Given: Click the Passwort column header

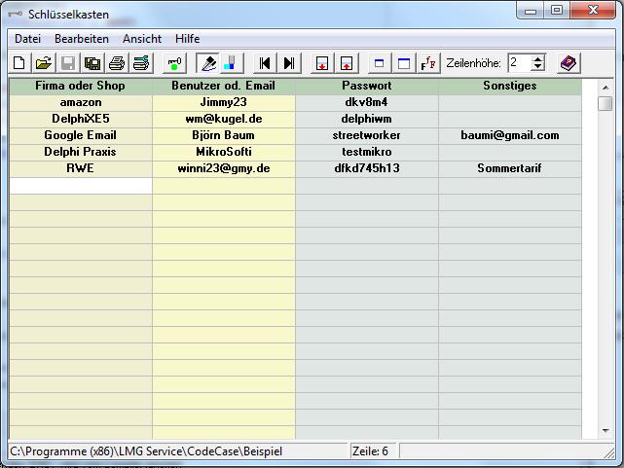Looking at the screenshot, I should click(367, 86).
